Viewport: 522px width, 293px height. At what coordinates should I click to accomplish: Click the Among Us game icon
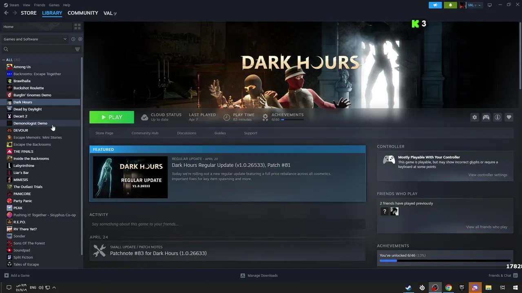tap(9, 67)
